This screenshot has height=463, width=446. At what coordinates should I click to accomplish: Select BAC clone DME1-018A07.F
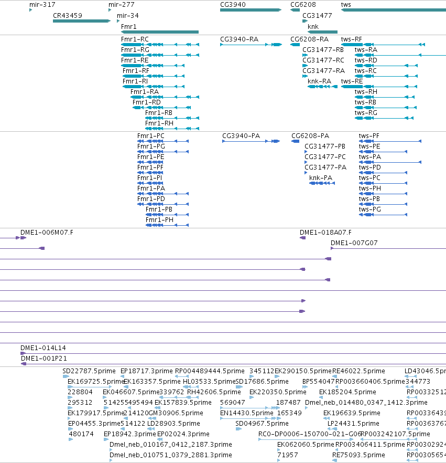(303, 238)
